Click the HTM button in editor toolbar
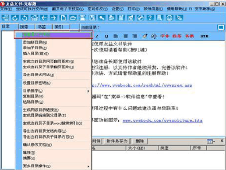 point(204,36)
